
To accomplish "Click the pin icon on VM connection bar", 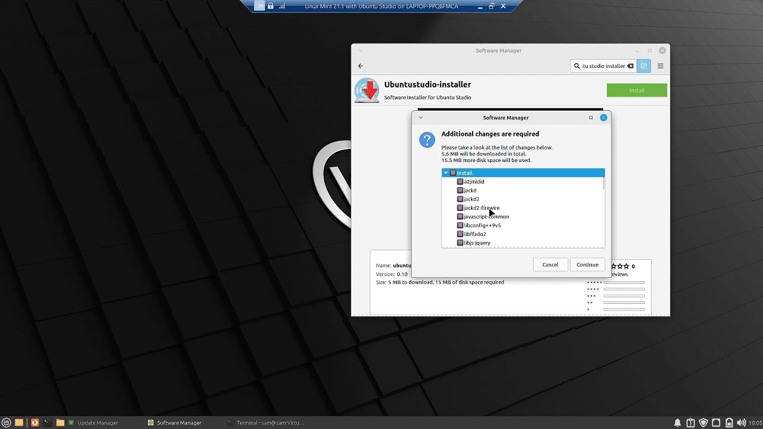I will coord(259,6).
